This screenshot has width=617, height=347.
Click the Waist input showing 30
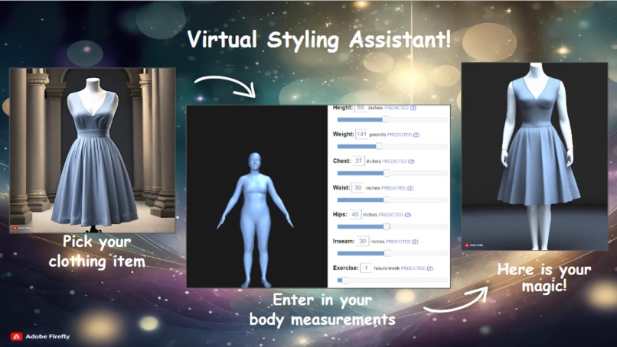pyautogui.click(x=357, y=187)
